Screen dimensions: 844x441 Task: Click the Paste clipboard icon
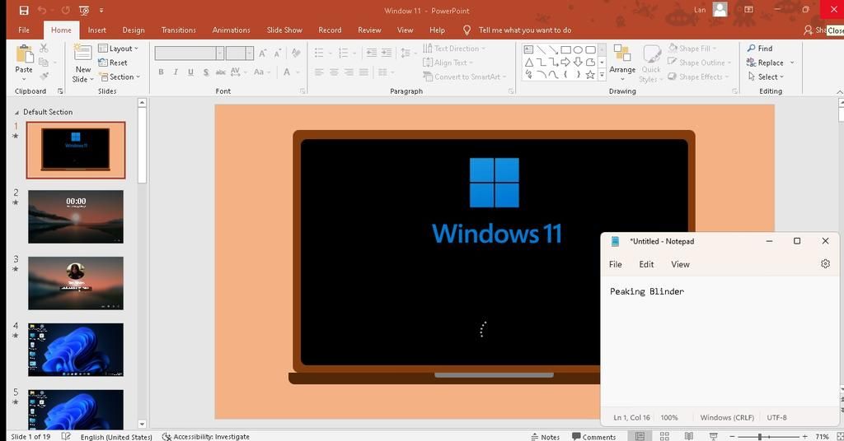[24, 53]
